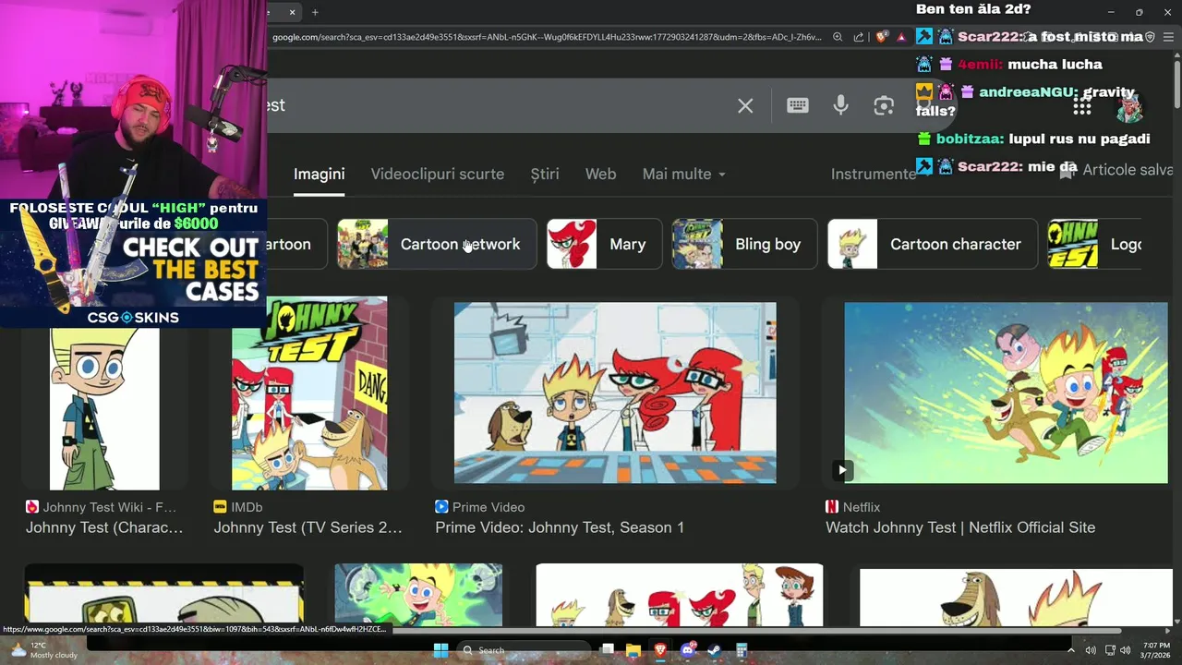Open thumbnail of Johnny on green background

[x=418, y=595]
